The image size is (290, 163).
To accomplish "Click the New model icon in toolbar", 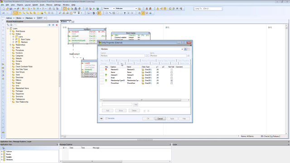I will point(4,9).
